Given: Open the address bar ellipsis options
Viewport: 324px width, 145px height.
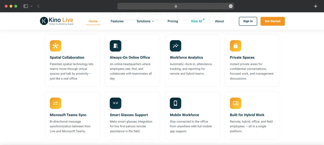Looking at the screenshot, I should [x=231, y=6].
